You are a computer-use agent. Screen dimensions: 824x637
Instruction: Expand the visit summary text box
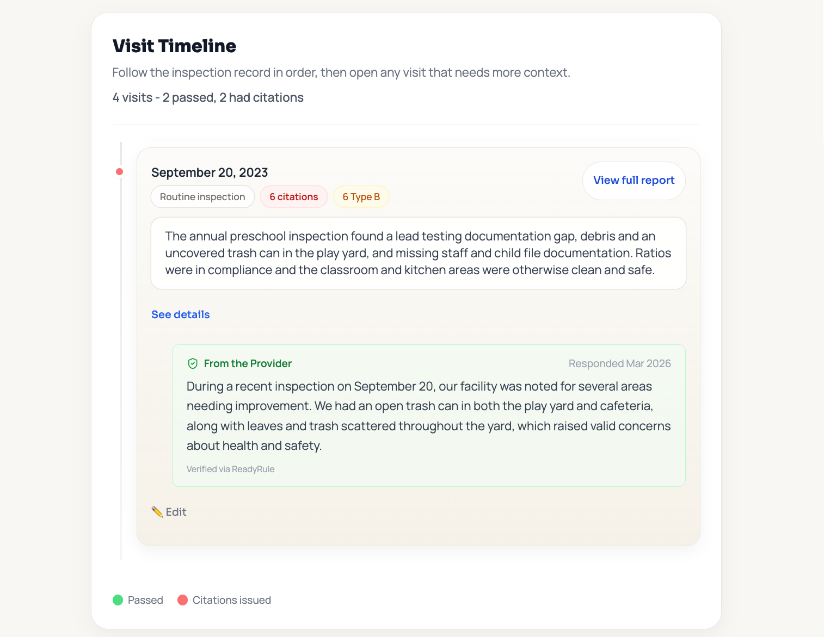coord(418,252)
